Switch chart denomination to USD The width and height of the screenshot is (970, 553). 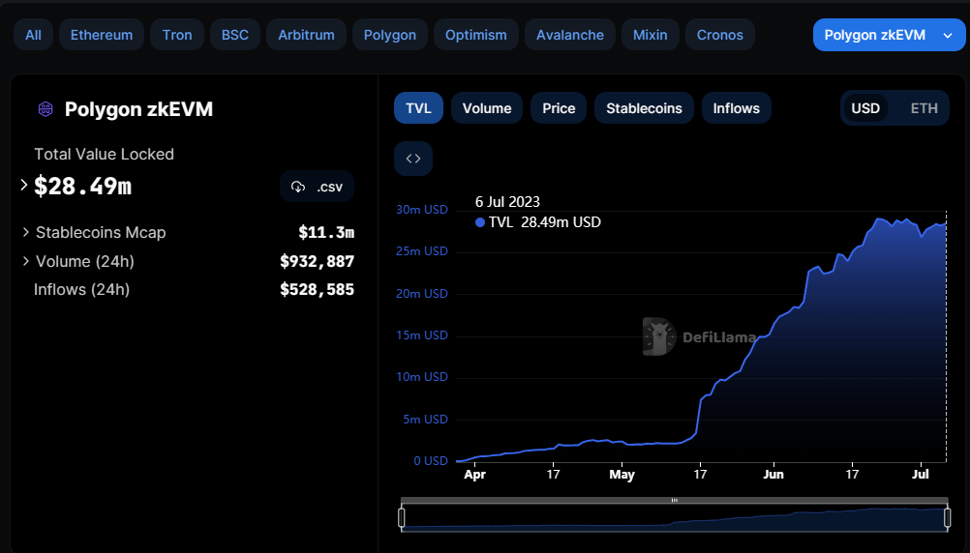click(864, 108)
